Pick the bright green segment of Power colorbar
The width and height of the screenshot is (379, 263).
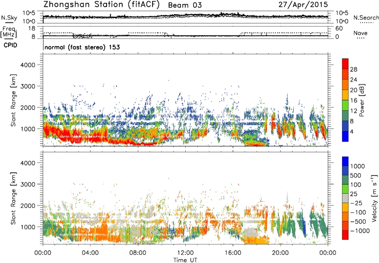[345, 105]
